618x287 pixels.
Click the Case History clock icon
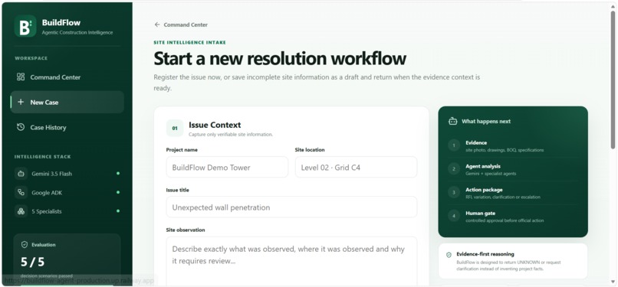[x=21, y=127]
